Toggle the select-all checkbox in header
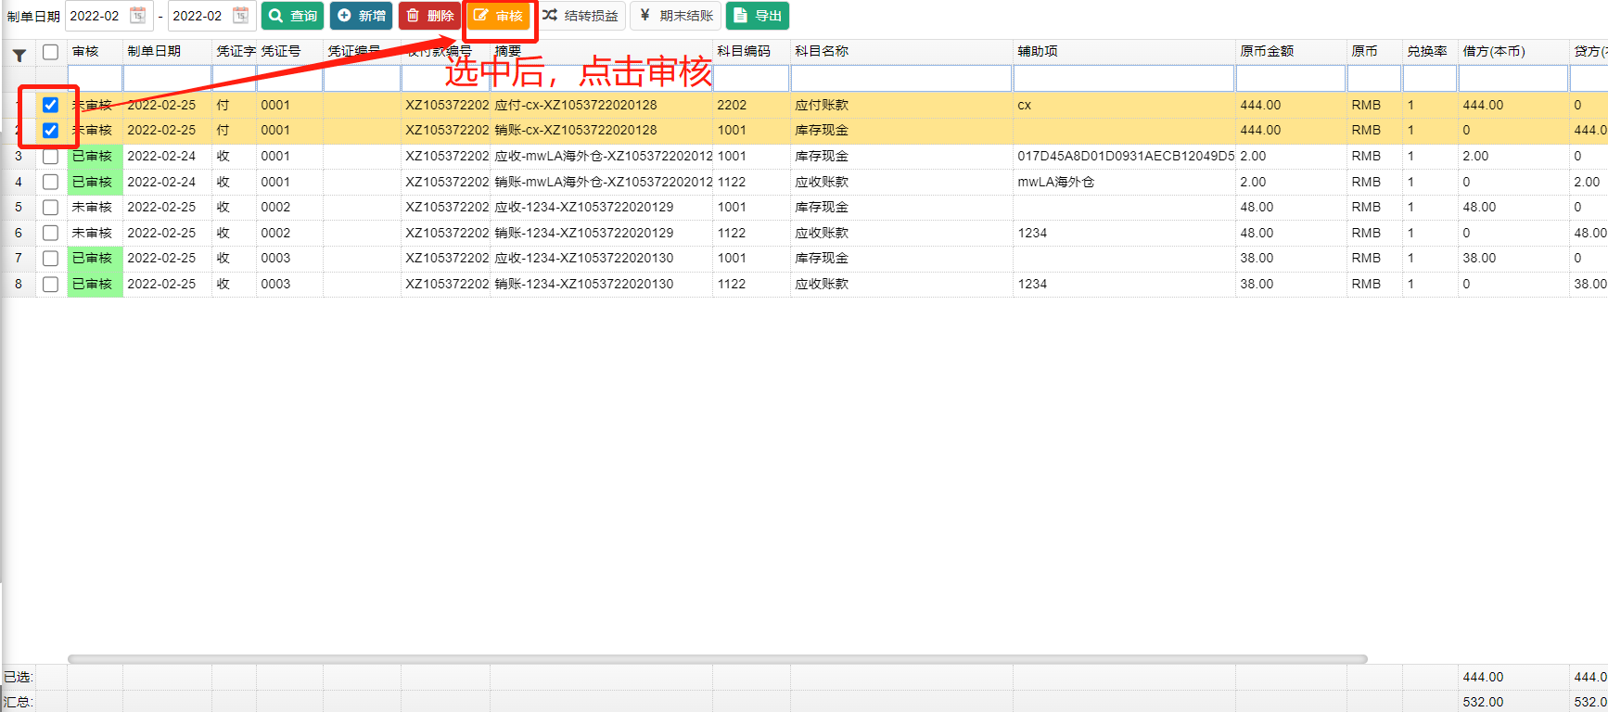Screen dimensions: 1608x712 click(x=51, y=52)
